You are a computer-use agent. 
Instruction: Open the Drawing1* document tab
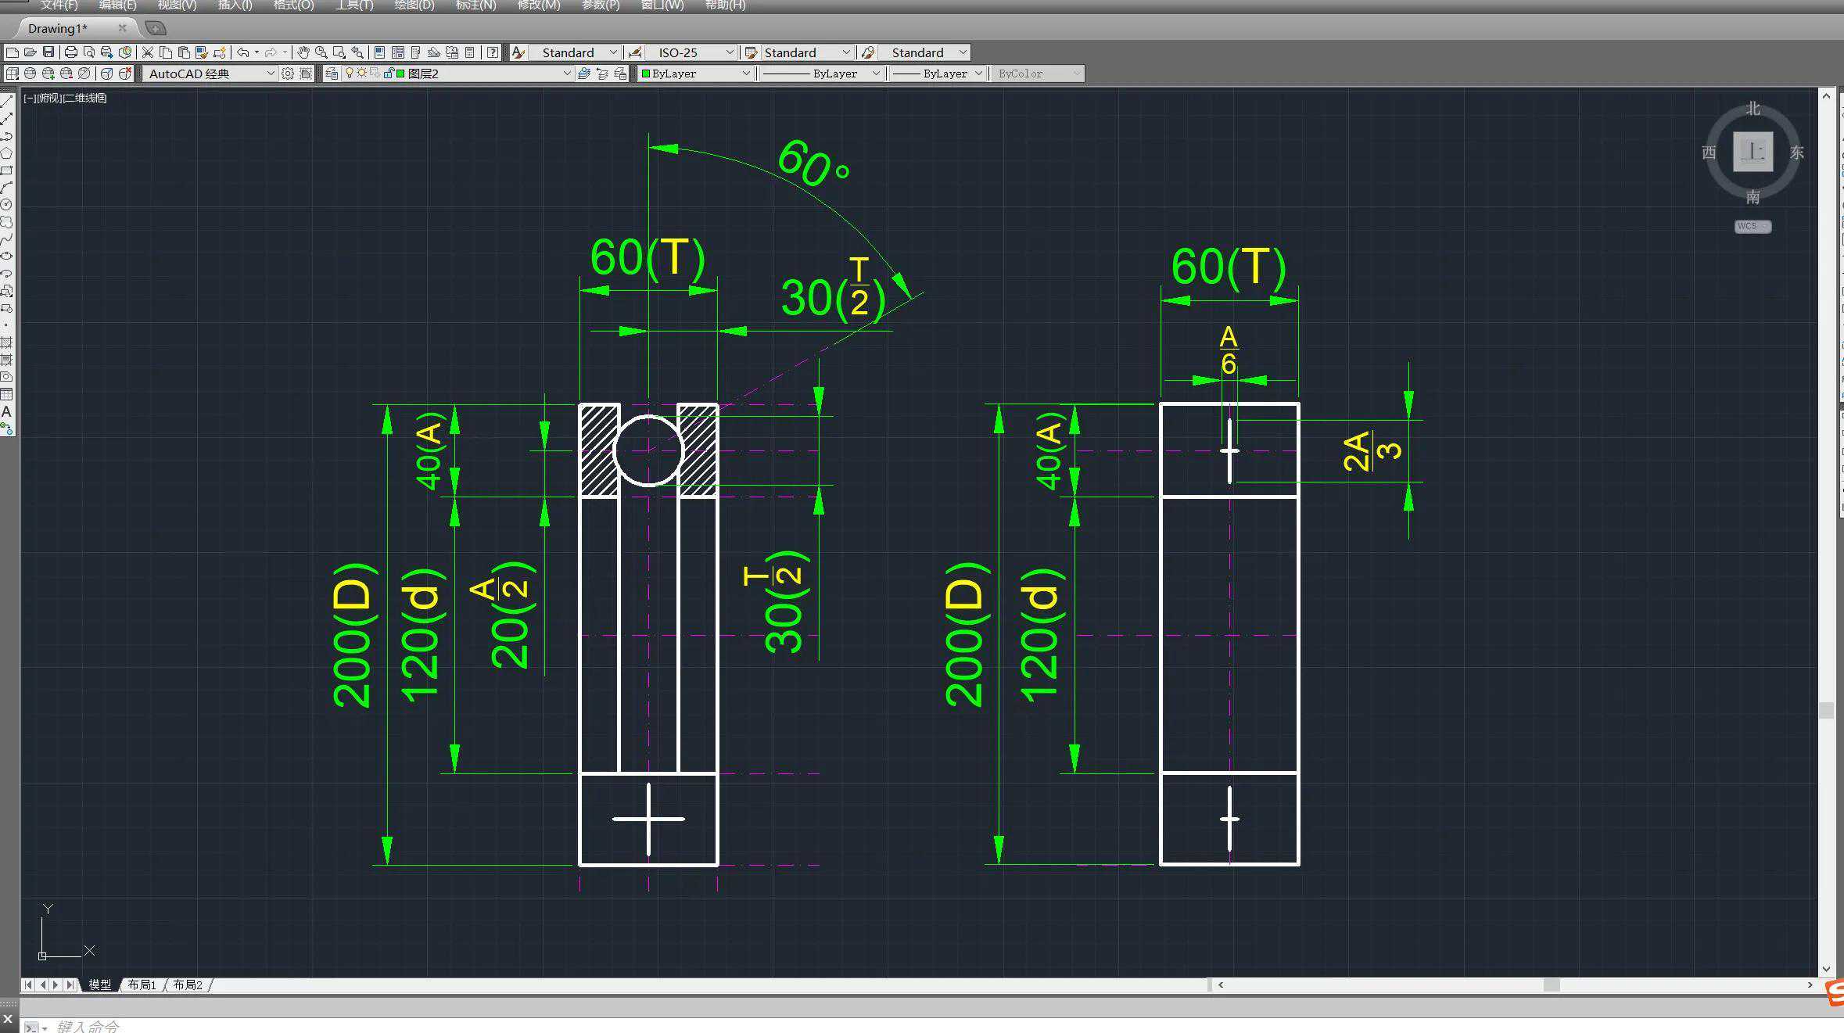coord(58,28)
